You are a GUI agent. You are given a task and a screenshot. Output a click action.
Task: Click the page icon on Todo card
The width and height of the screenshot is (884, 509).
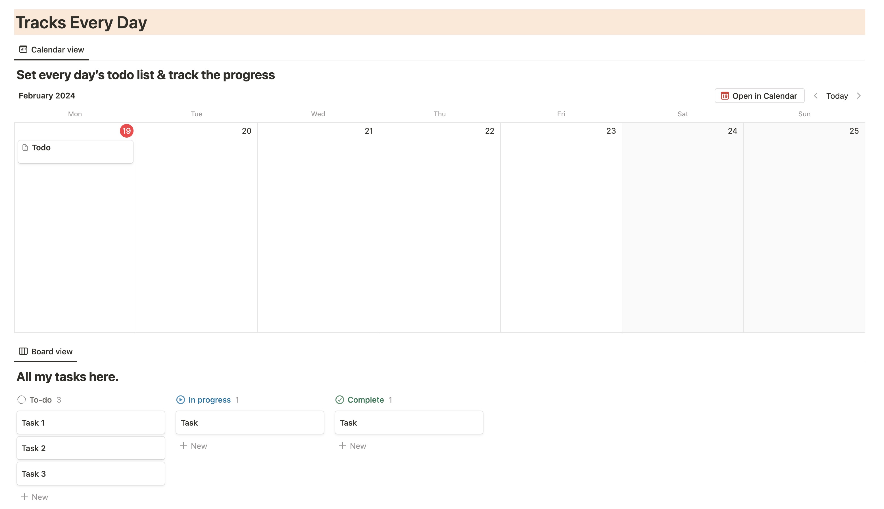point(25,148)
